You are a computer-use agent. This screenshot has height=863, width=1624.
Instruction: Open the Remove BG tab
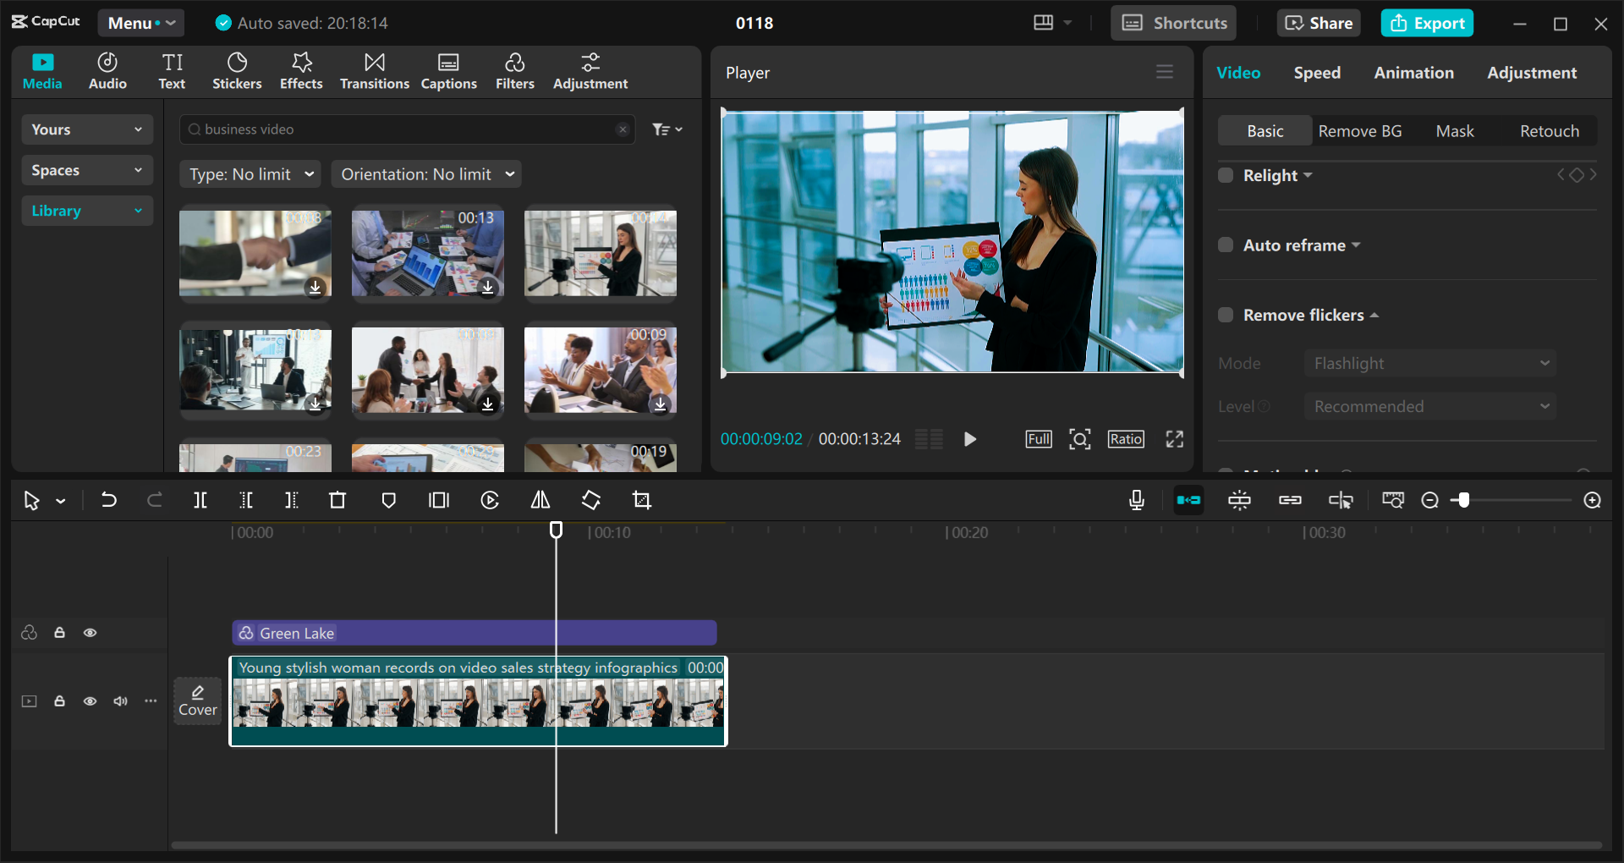1360,130
